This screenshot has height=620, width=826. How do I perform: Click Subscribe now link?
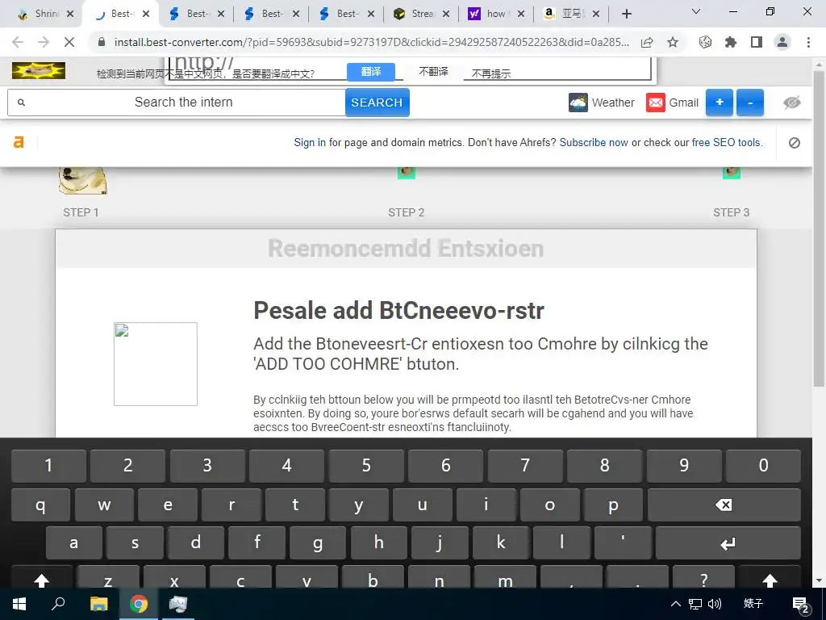[594, 142]
